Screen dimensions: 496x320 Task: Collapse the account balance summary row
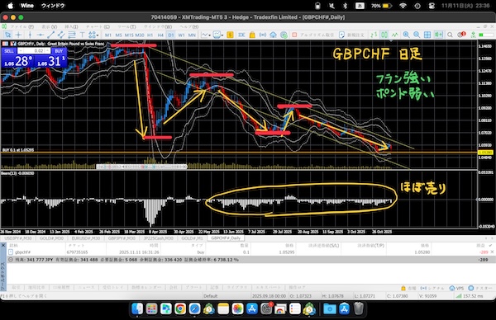coord(10,260)
